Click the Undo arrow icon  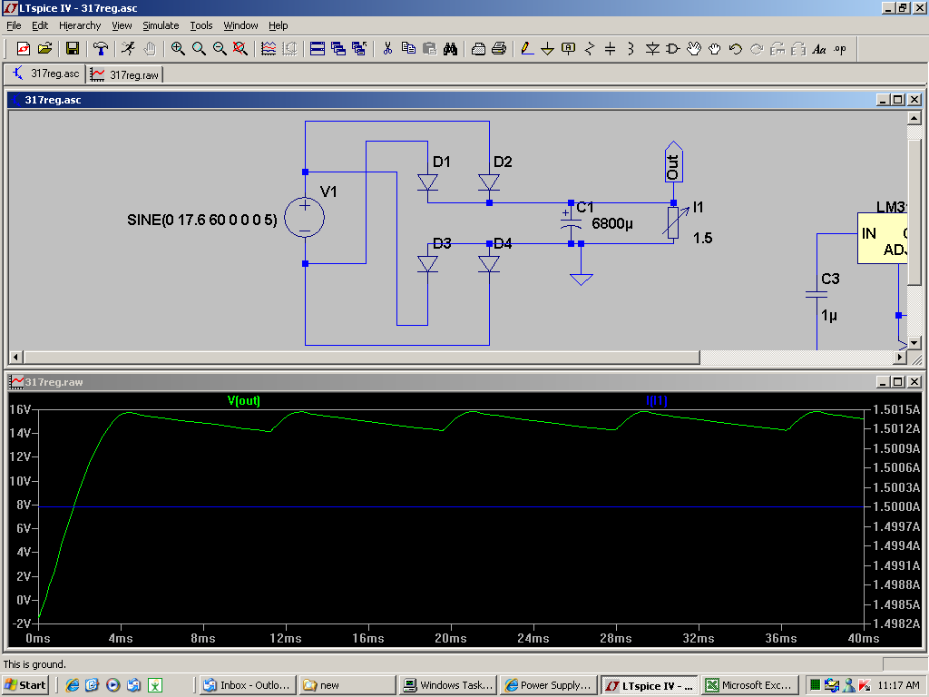pyautogui.click(x=735, y=49)
